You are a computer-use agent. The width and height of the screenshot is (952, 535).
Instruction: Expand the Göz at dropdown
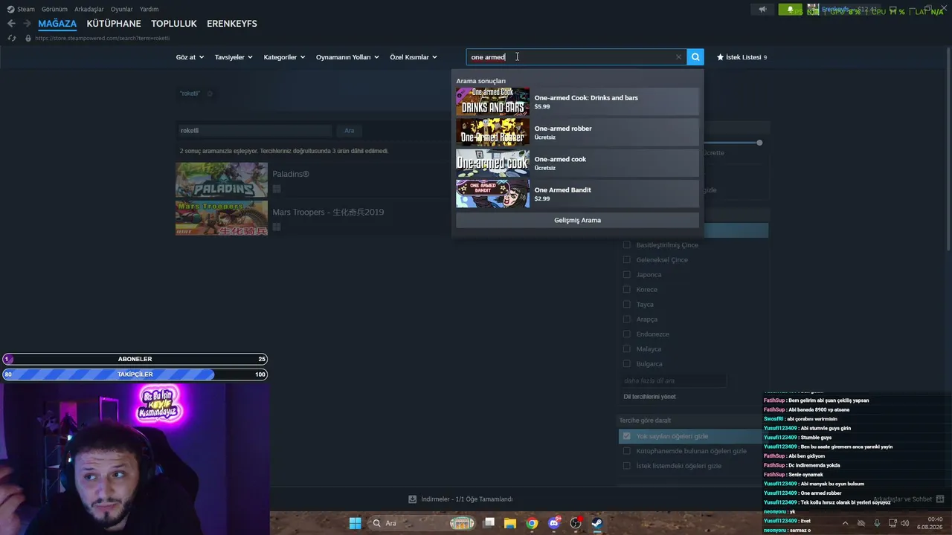click(x=190, y=57)
